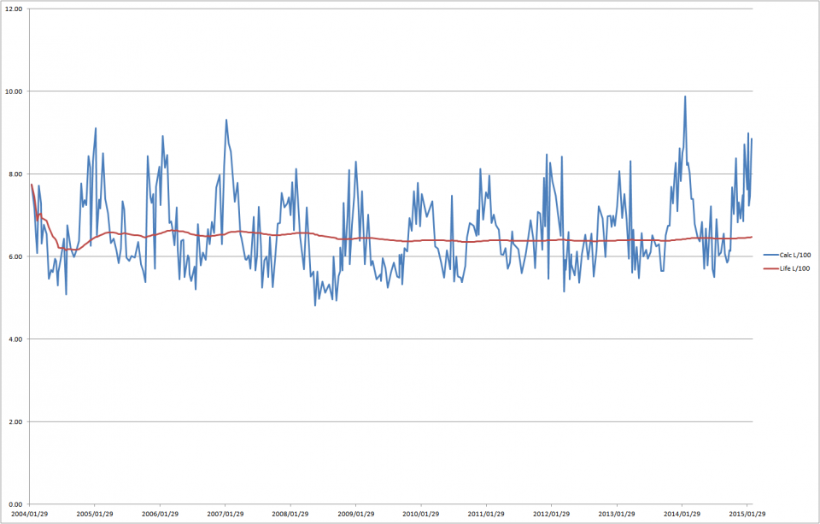The image size is (820, 524).
Task: Click the 8.00 y-axis label
Action: pyautogui.click(x=15, y=174)
